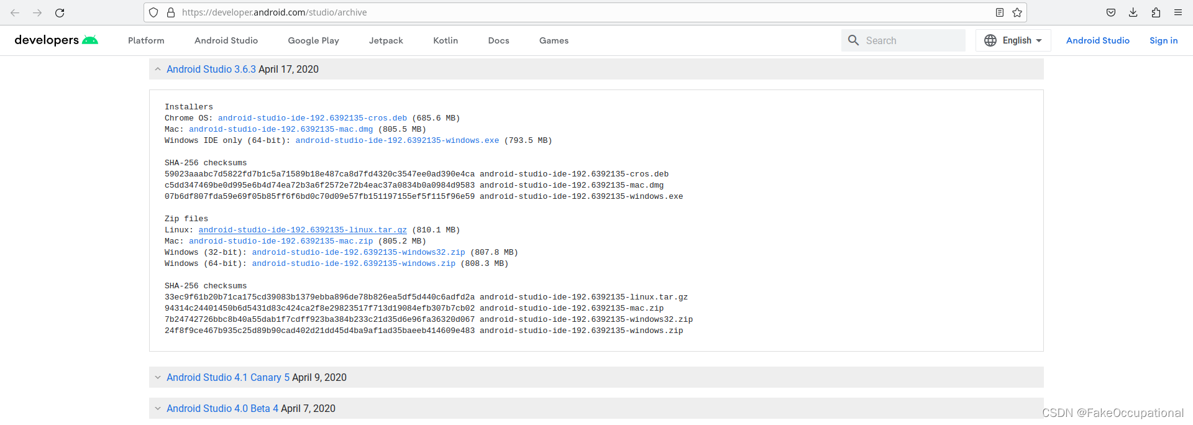View site security lock info

[x=171, y=12]
